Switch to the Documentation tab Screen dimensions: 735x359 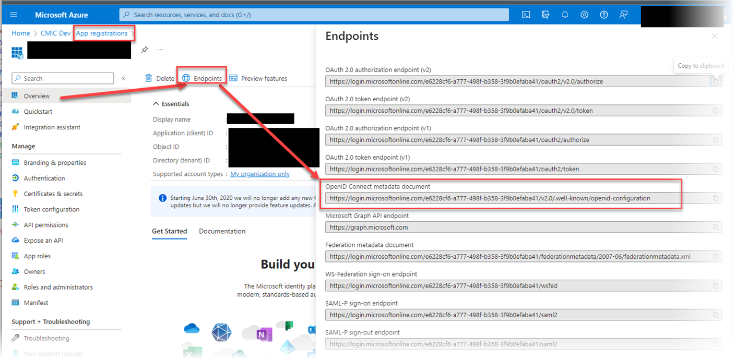tap(222, 232)
